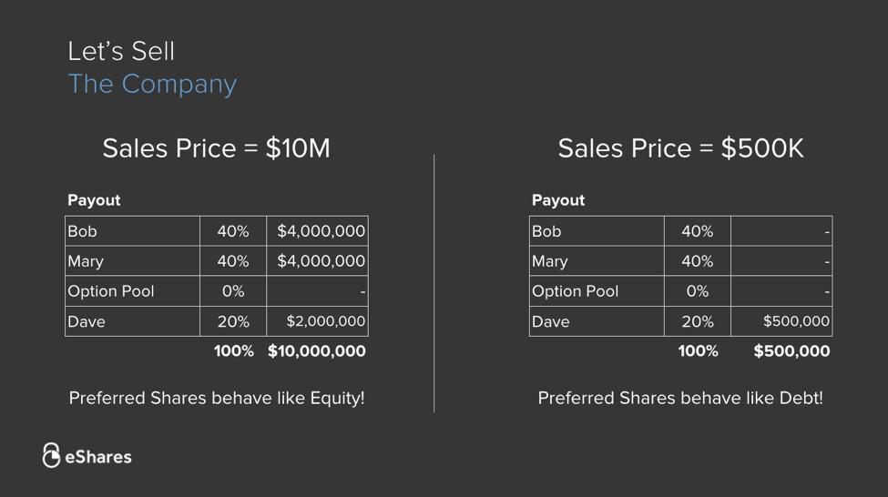The height and width of the screenshot is (497, 888).
Task: Click Option Pool 0% cell in $500K table
Action: (x=697, y=291)
